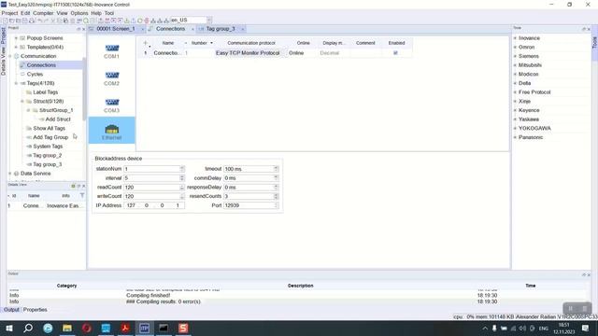Viewport: 598px width, 336px height.
Task: Collapse the Communication tree node
Action: 10,56
